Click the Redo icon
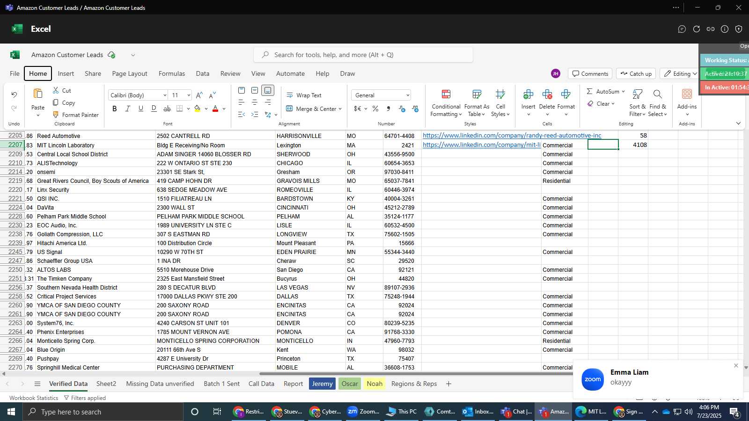 14,108
